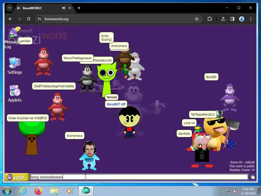Open the Settings desktop icon

pyautogui.click(x=15, y=66)
